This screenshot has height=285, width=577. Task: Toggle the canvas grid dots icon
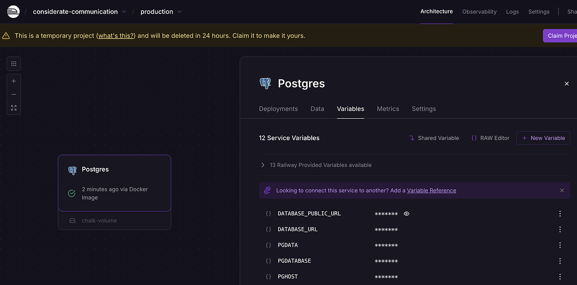click(x=14, y=64)
